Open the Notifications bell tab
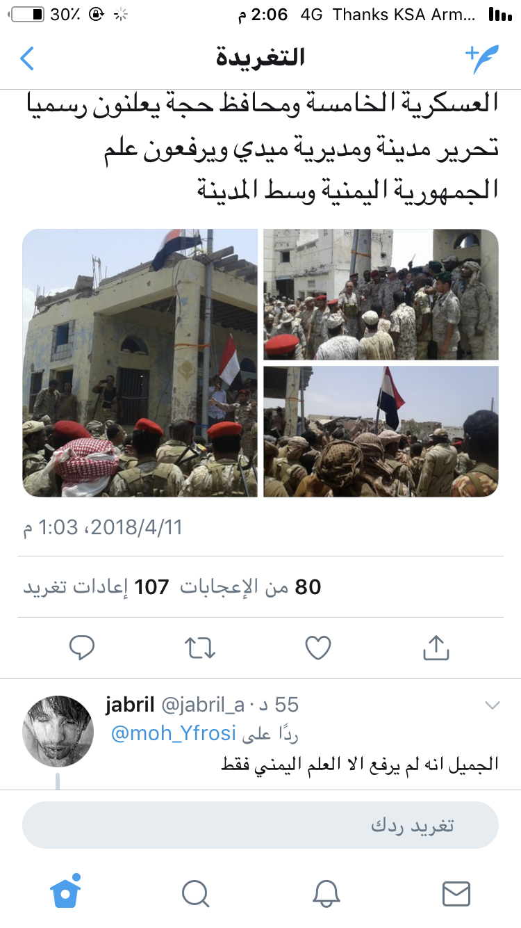 [325, 893]
